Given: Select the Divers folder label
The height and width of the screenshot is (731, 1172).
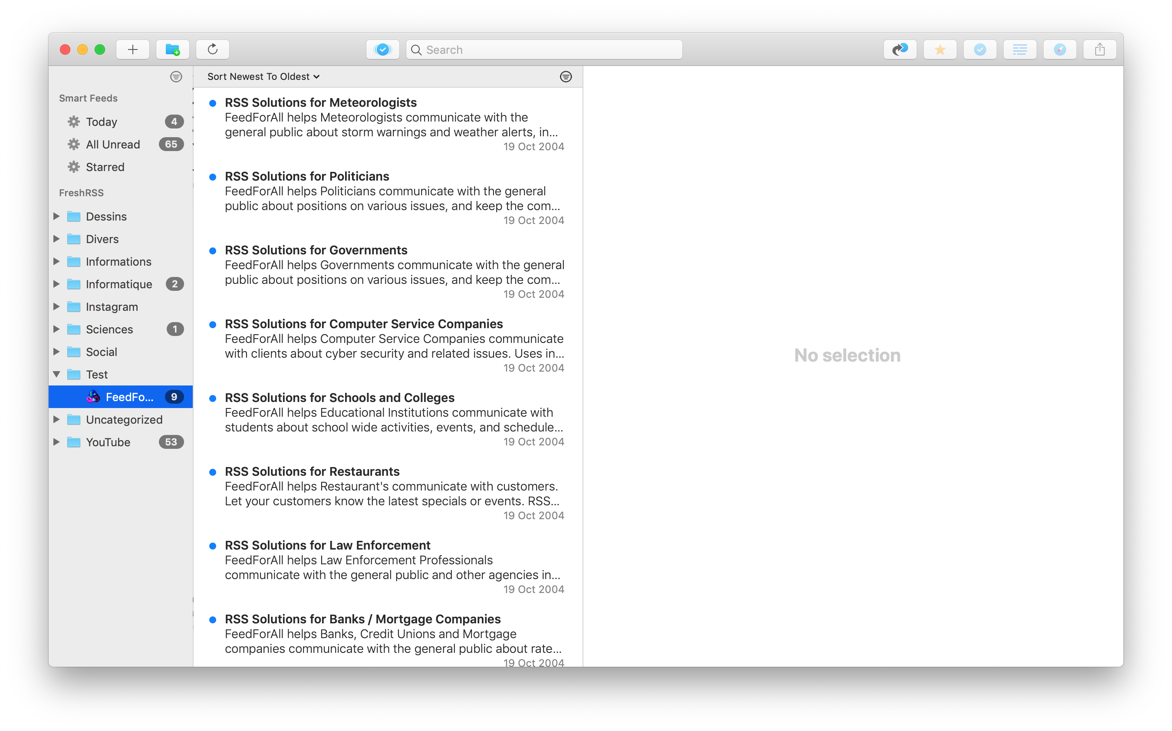Looking at the screenshot, I should (102, 239).
